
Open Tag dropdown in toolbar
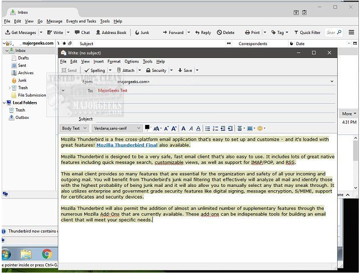pyautogui.click(x=280, y=32)
